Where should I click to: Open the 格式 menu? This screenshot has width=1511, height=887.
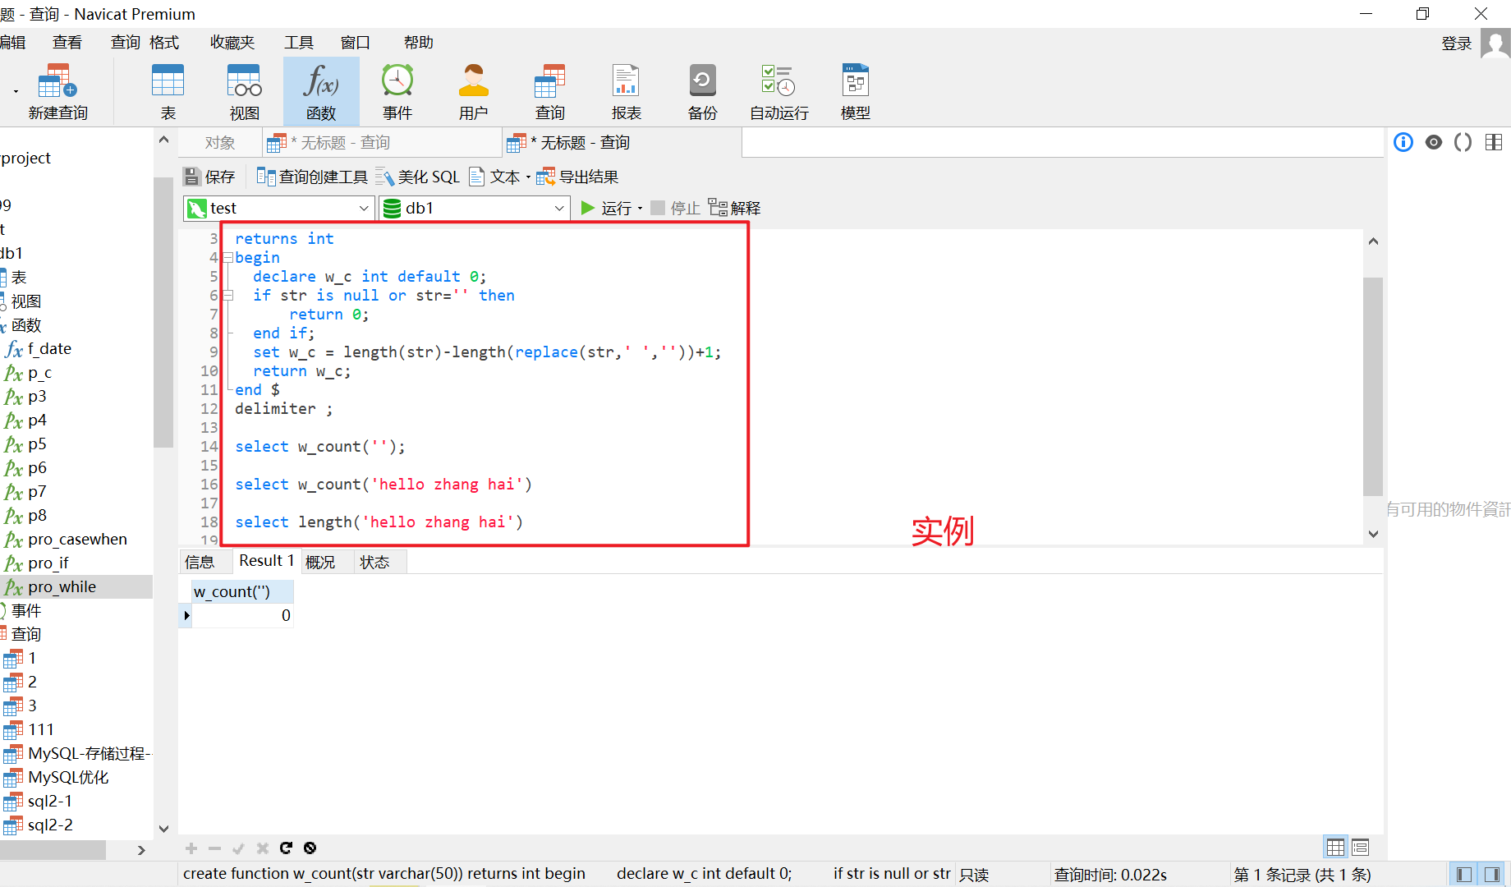pos(164,42)
